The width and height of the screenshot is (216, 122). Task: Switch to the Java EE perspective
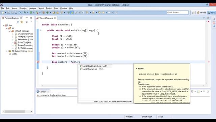pos(201,13)
